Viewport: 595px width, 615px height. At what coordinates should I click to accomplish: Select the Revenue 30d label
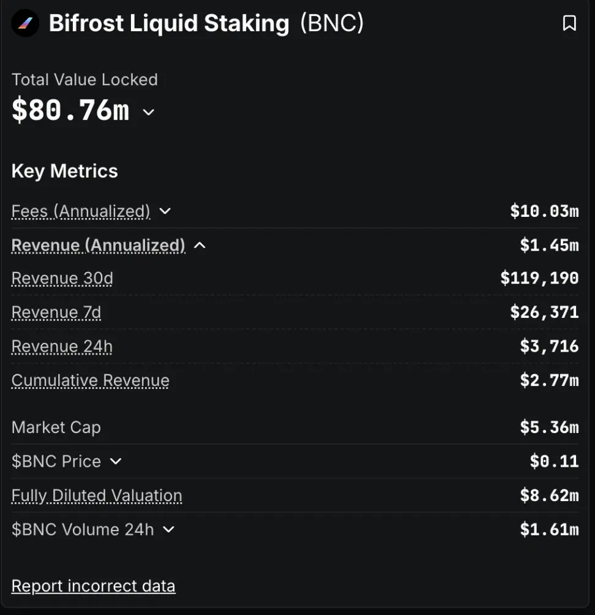click(62, 278)
